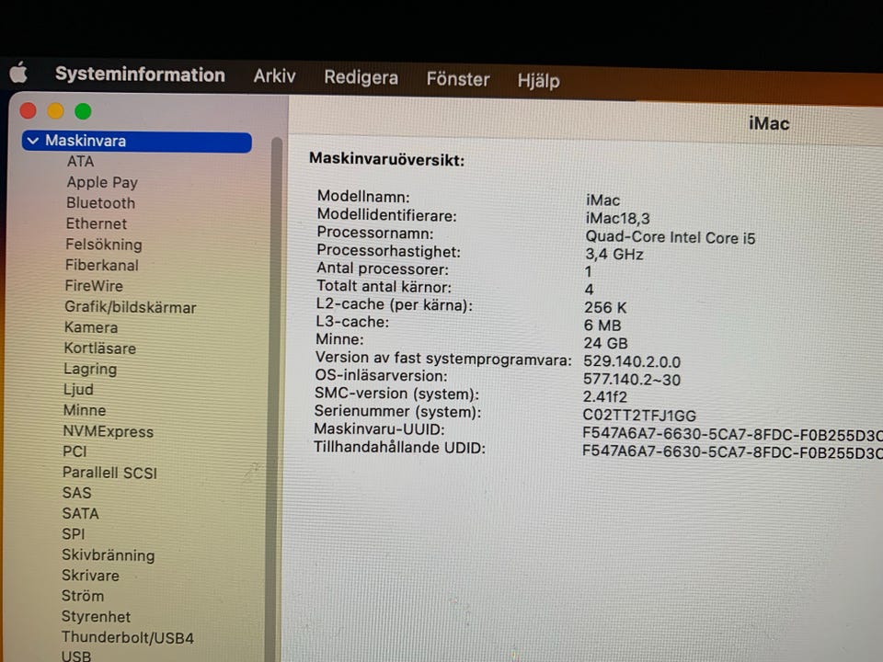The width and height of the screenshot is (883, 662).
Task: Open the Hjälp menu
Action: 538,81
